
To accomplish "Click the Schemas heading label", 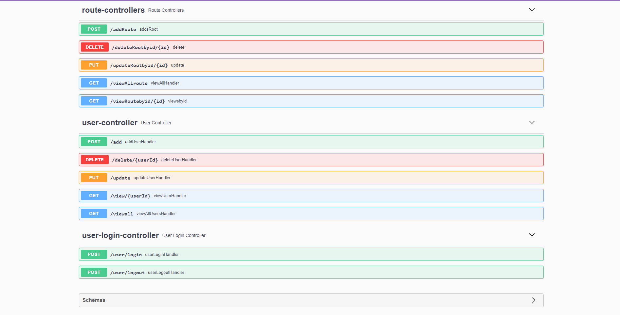I will pyautogui.click(x=94, y=300).
